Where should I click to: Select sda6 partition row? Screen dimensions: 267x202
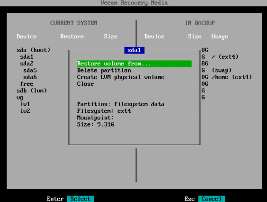[30, 77]
